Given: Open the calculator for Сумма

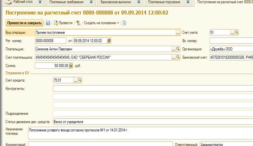Looking at the screenshot, I should click(x=71, y=66).
